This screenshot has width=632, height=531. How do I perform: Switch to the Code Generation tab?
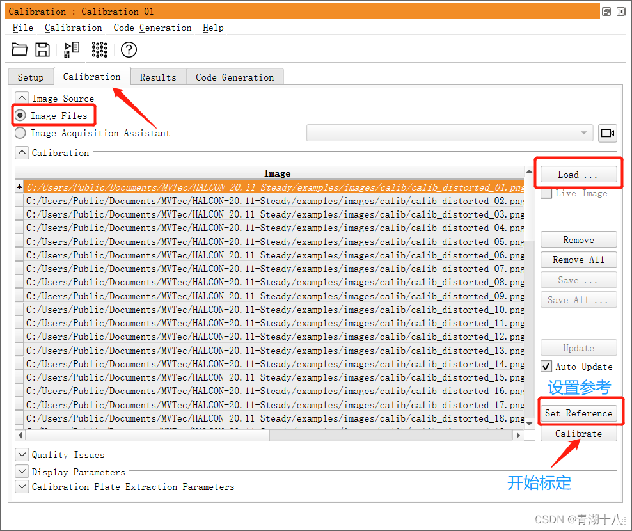(x=235, y=77)
